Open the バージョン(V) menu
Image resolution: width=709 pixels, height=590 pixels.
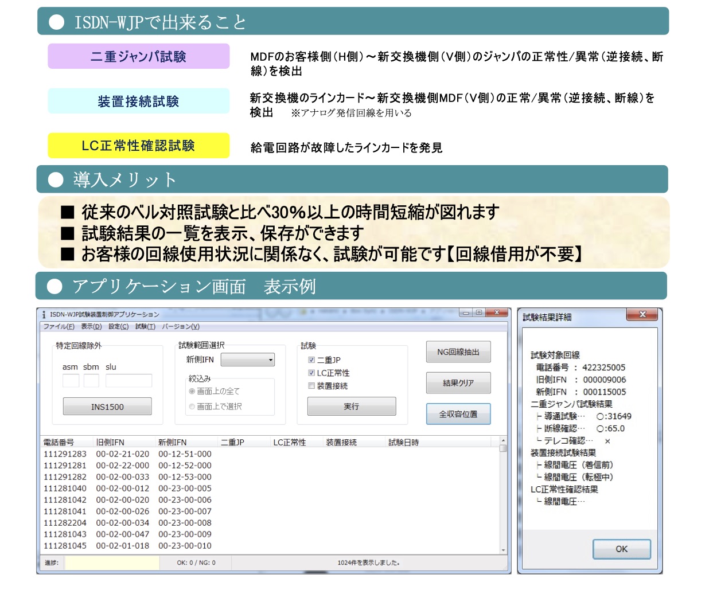tap(181, 326)
